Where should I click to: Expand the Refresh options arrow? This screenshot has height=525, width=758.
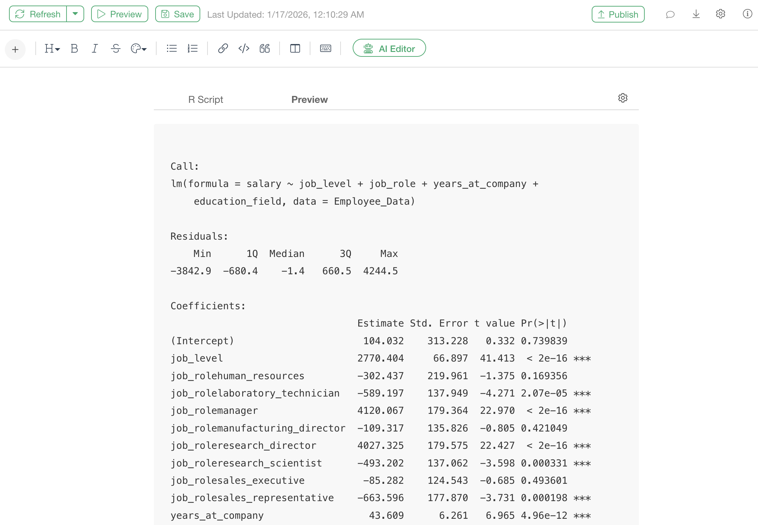[x=75, y=14]
